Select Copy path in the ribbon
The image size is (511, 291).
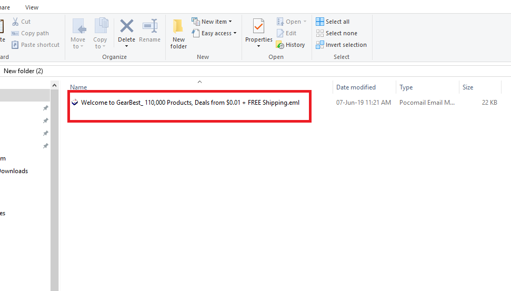point(31,33)
